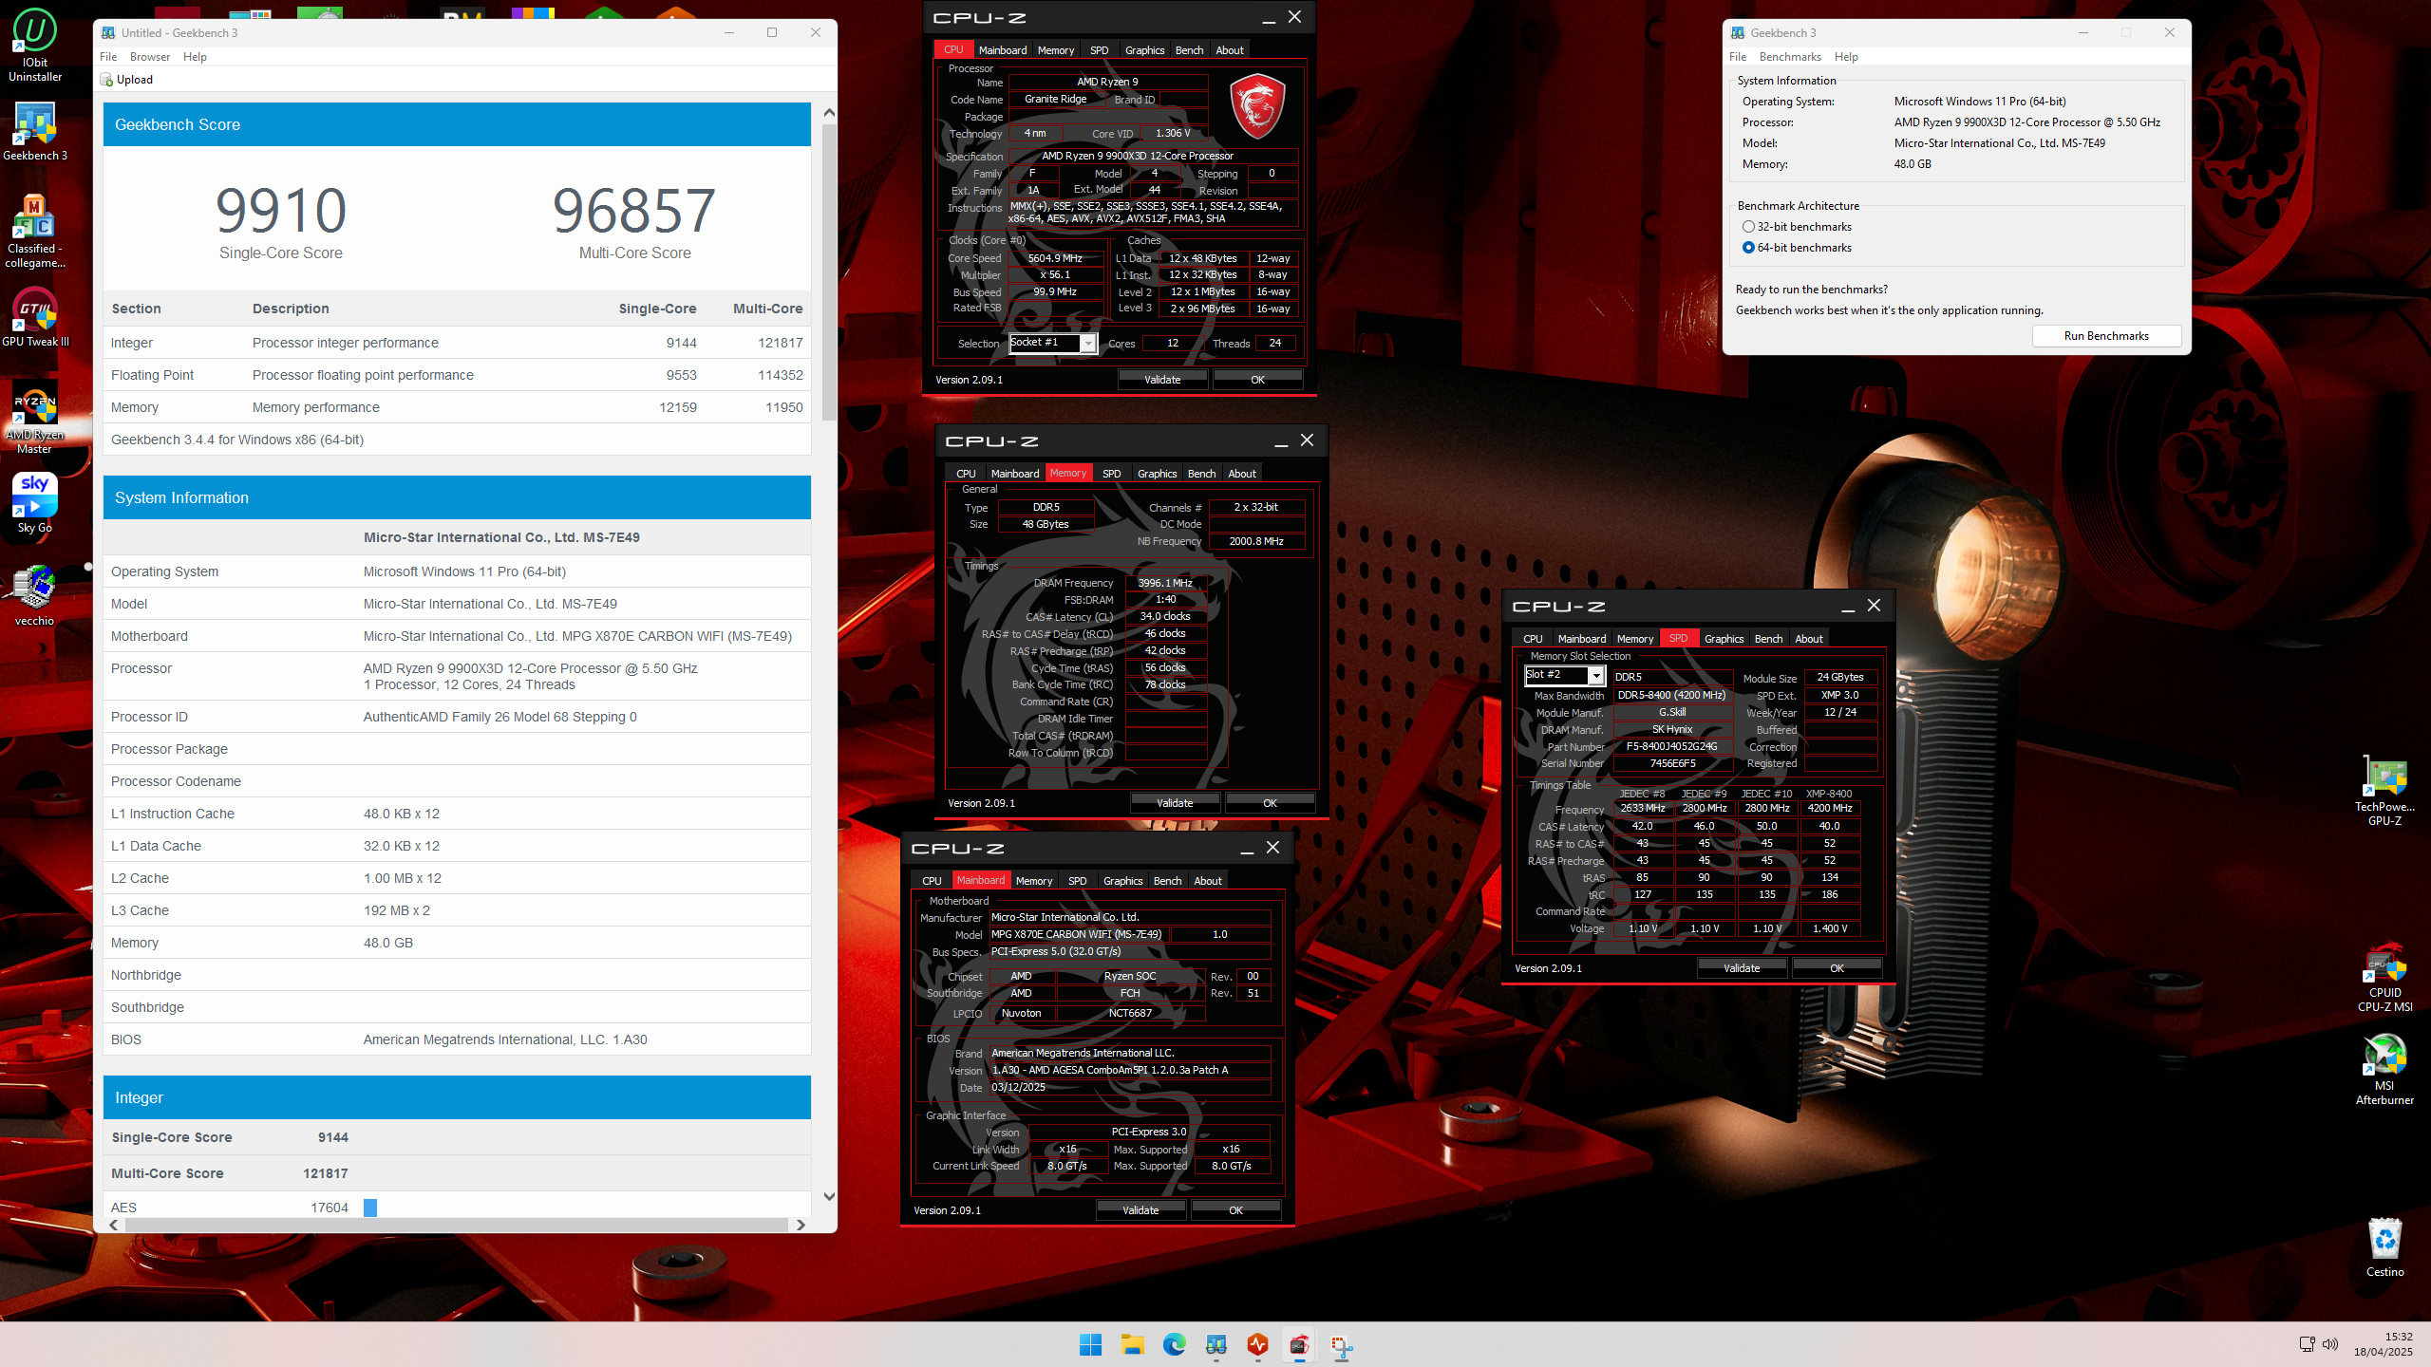This screenshot has height=1367, width=2431.
Task: Click the BIOS Version field 1.A30
Action: tap(1129, 1070)
